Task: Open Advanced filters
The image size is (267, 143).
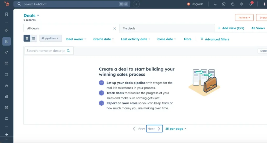Action: click(x=215, y=39)
